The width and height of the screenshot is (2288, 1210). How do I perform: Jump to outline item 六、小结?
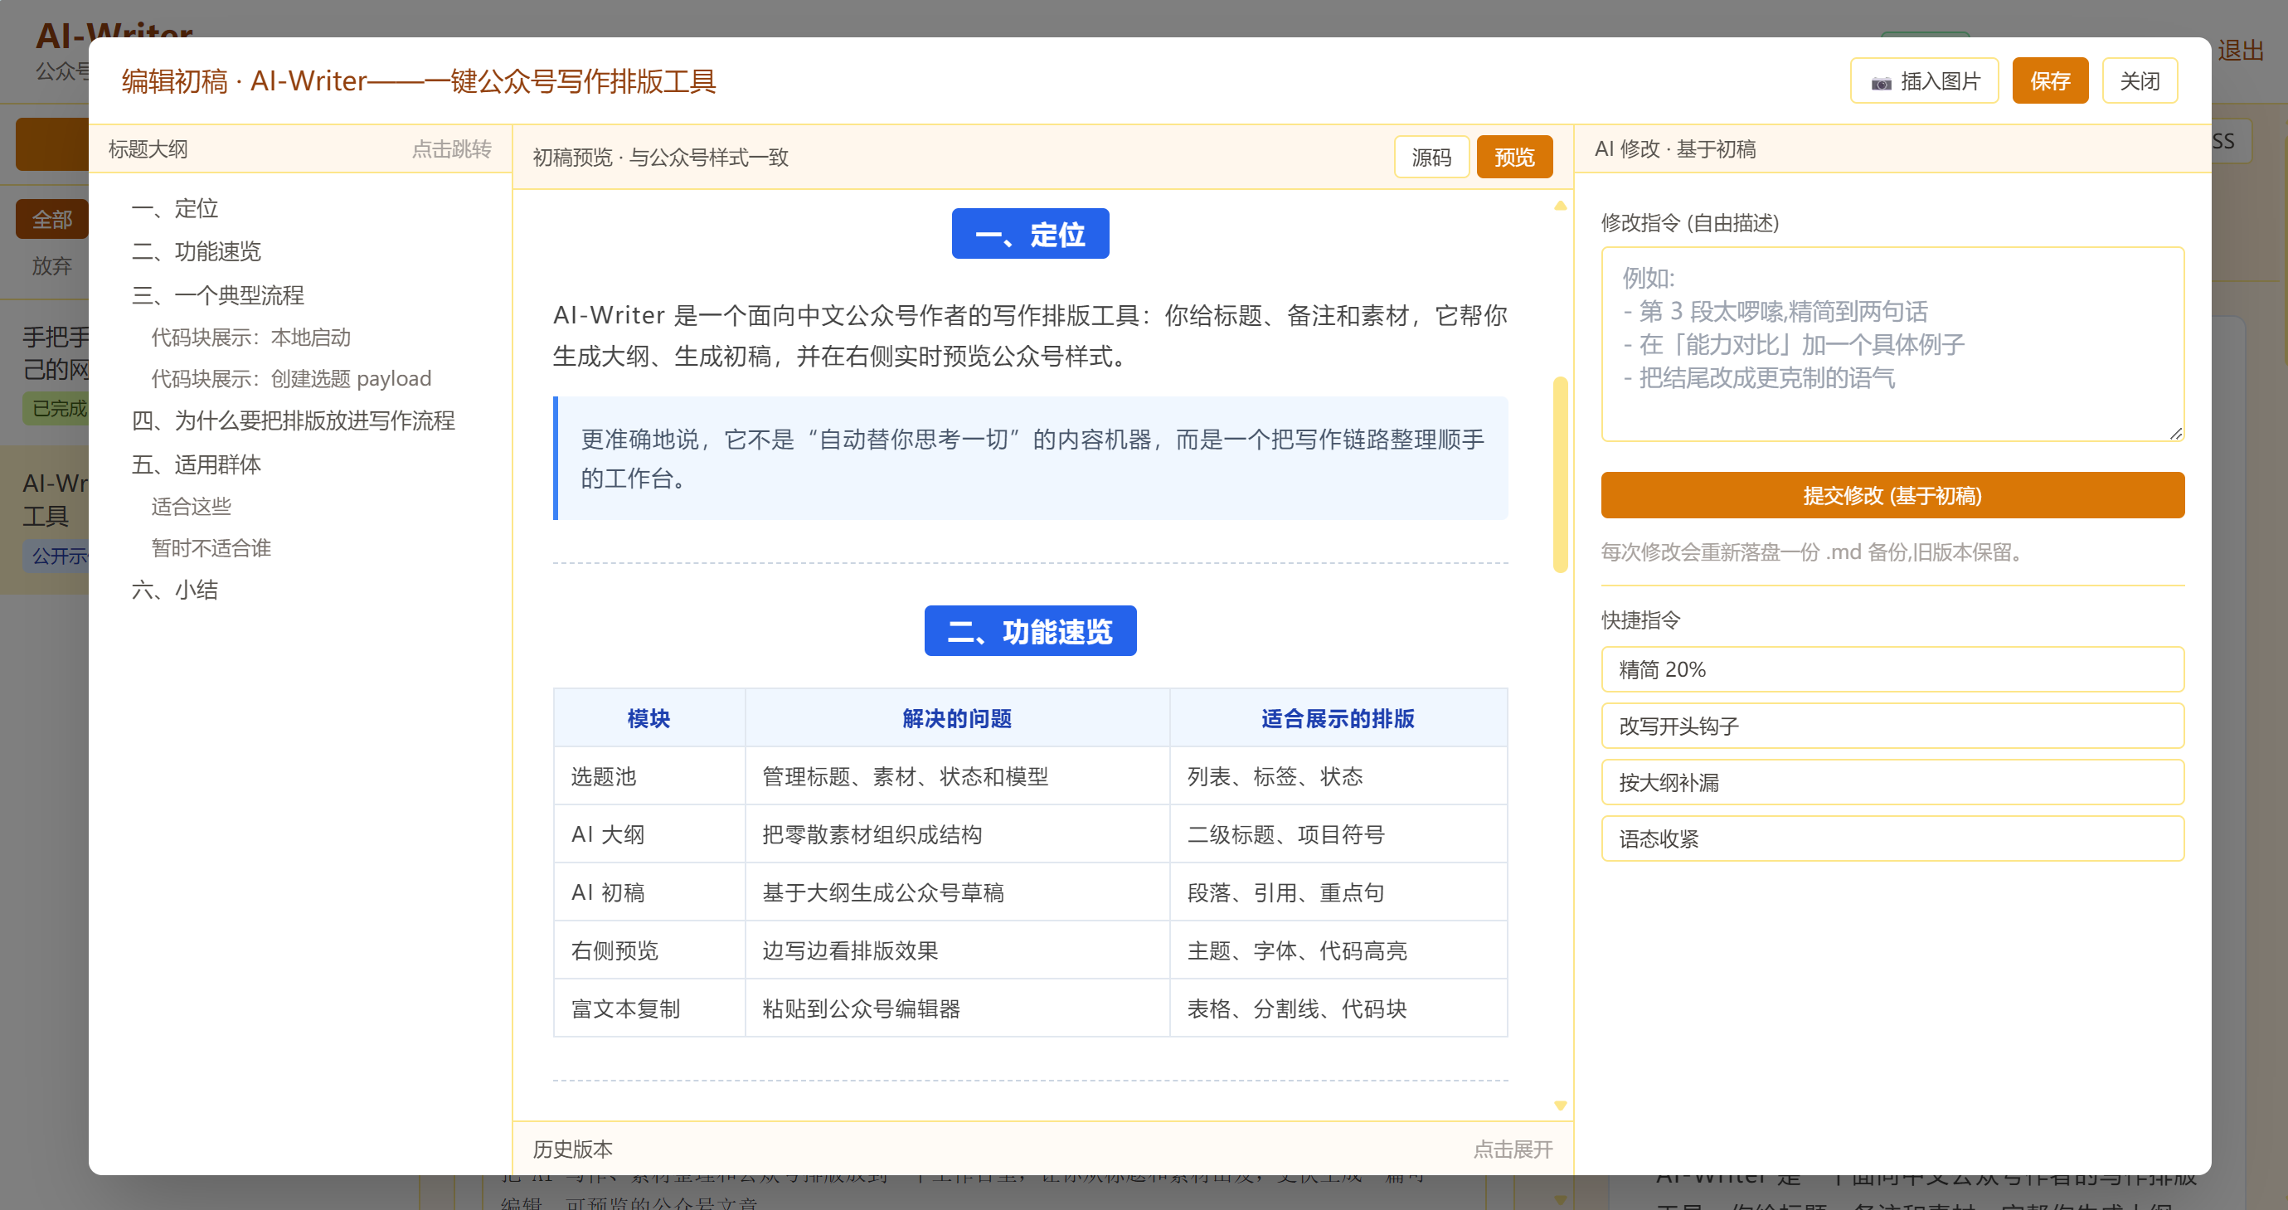[x=174, y=590]
